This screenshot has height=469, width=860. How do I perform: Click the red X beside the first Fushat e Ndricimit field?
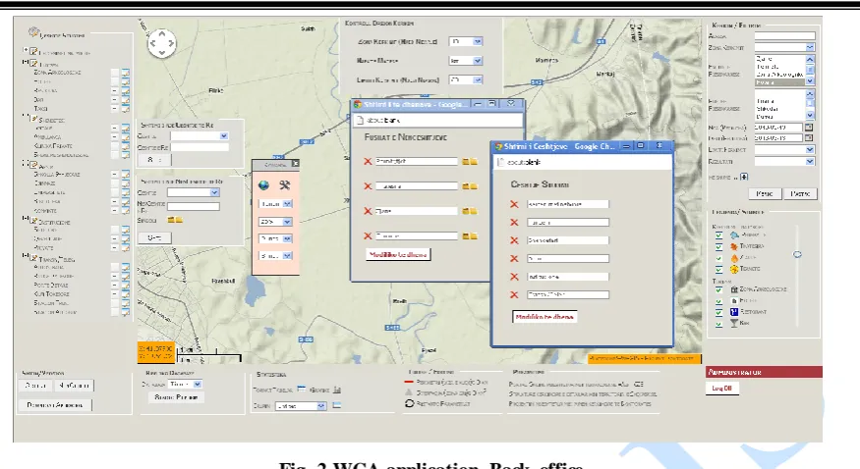coord(368,162)
